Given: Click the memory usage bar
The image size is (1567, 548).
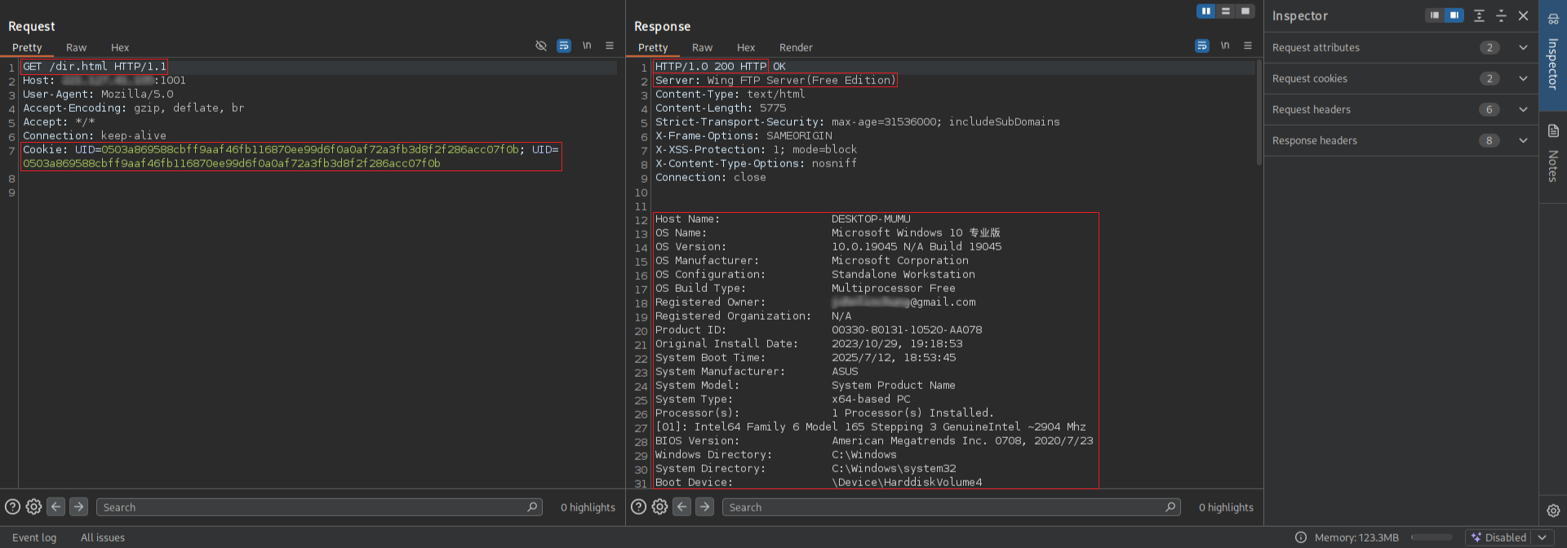Looking at the screenshot, I should tap(1432, 537).
